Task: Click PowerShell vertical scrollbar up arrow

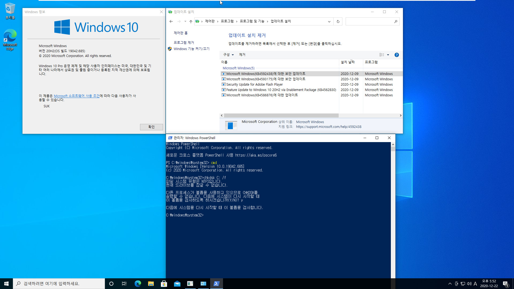Action: tap(393, 144)
